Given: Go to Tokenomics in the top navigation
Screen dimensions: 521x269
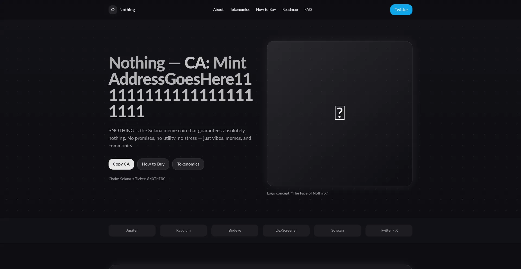Looking at the screenshot, I should [240, 9].
